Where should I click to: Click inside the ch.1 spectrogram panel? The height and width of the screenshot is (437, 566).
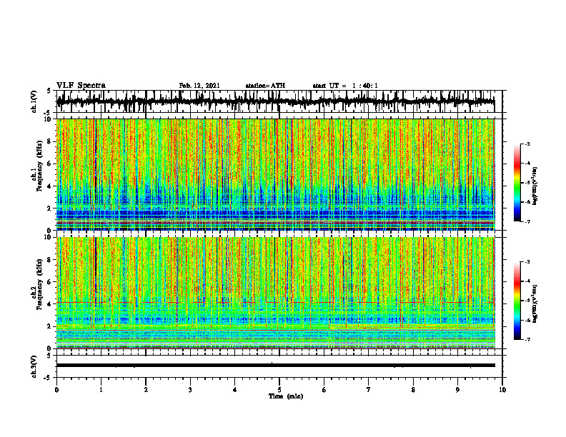(275, 174)
